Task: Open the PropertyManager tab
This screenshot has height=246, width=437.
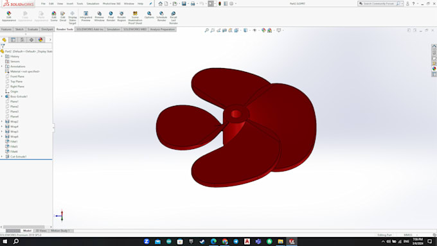Action: tap(13, 40)
